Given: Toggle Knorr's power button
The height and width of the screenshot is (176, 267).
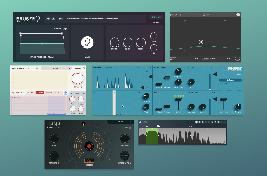Looking at the screenshot, I should pyautogui.click(x=238, y=15).
